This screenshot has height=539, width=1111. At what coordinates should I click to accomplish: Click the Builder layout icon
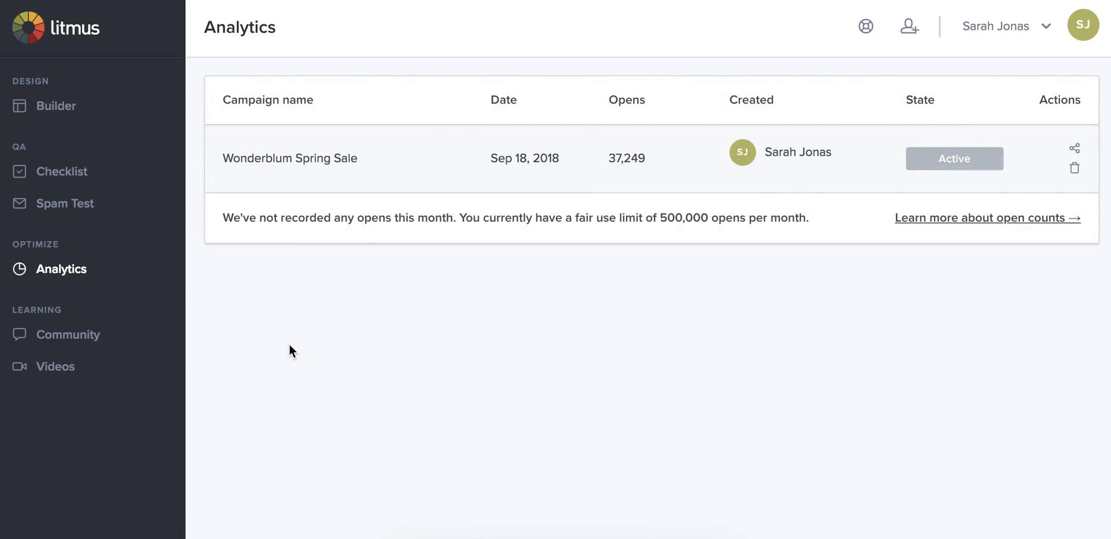pos(20,106)
